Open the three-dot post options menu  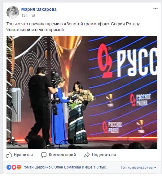[x=155, y=9]
